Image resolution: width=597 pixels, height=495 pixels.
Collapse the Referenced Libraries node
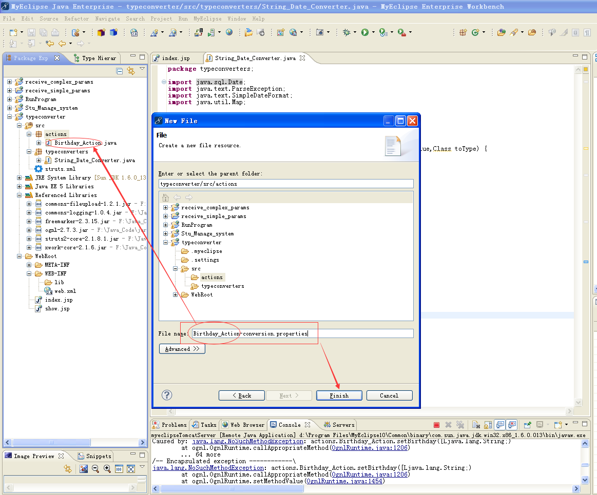point(19,195)
